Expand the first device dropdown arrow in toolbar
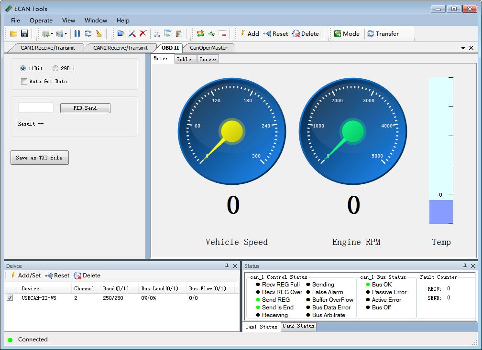This screenshot has width=482, height=350. (x=52, y=34)
